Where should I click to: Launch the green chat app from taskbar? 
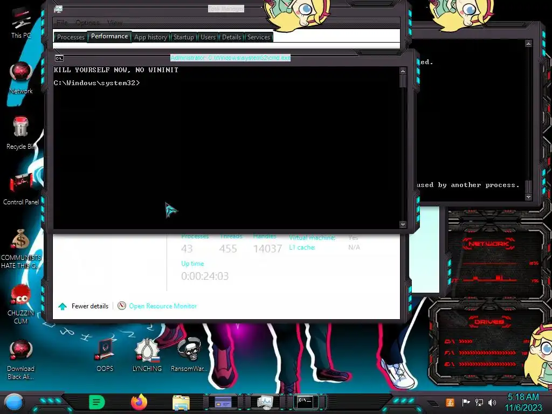[x=97, y=402]
